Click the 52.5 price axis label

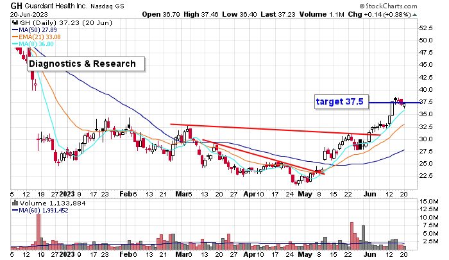[425, 28]
